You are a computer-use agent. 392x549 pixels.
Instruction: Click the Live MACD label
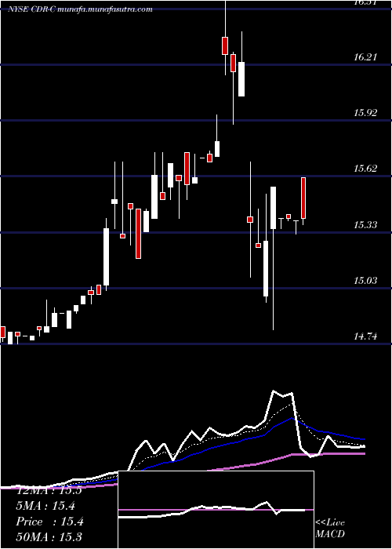[x=330, y=529]
